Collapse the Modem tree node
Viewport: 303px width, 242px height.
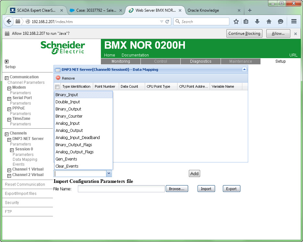9,88
